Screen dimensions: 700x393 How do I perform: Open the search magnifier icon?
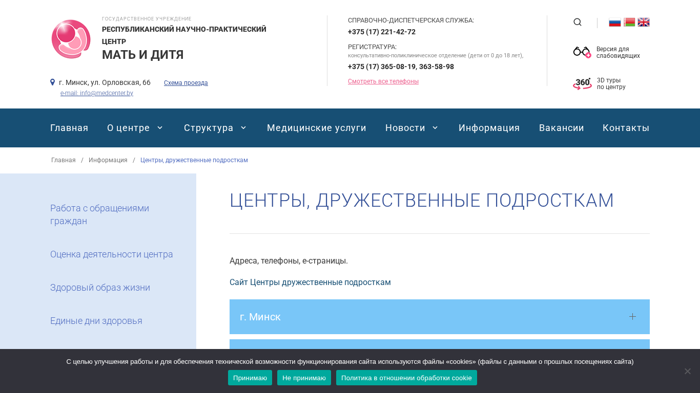(578, 22)
